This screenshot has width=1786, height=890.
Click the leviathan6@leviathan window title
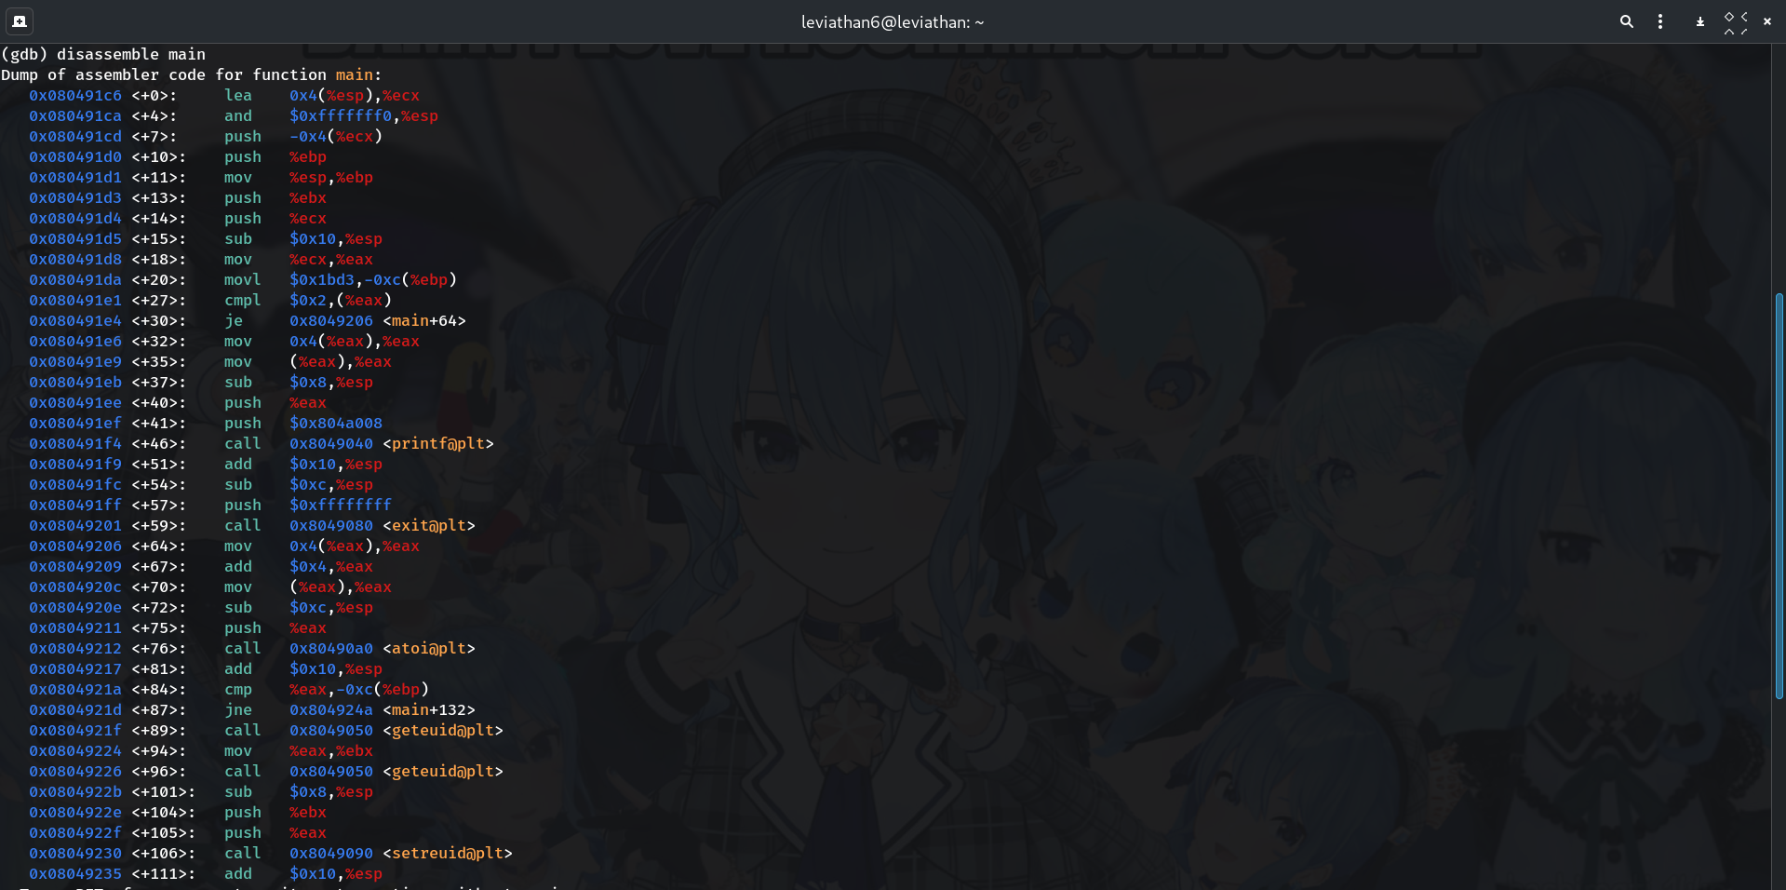[x=892, y=21]
